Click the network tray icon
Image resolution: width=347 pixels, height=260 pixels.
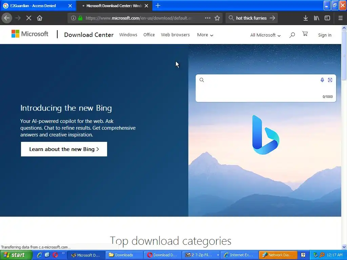(315, 255)
